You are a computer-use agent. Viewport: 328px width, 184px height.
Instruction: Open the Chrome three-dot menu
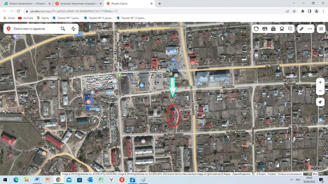[323, 11]
